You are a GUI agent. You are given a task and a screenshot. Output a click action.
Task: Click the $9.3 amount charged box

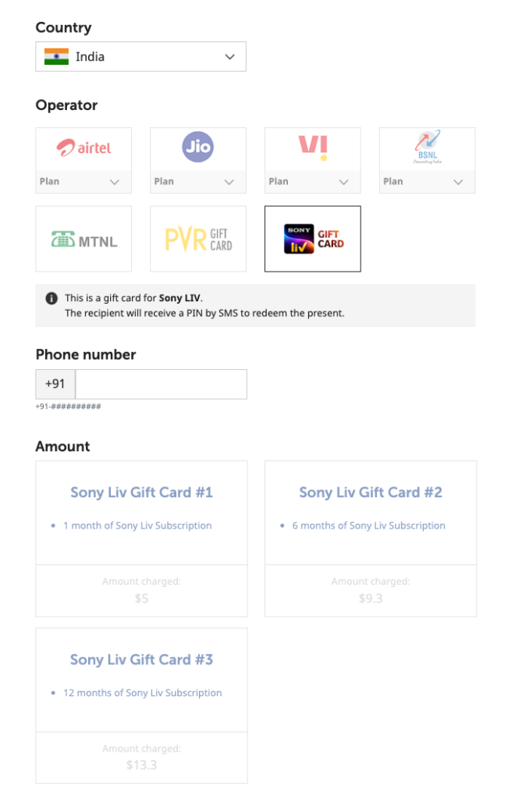371,591
